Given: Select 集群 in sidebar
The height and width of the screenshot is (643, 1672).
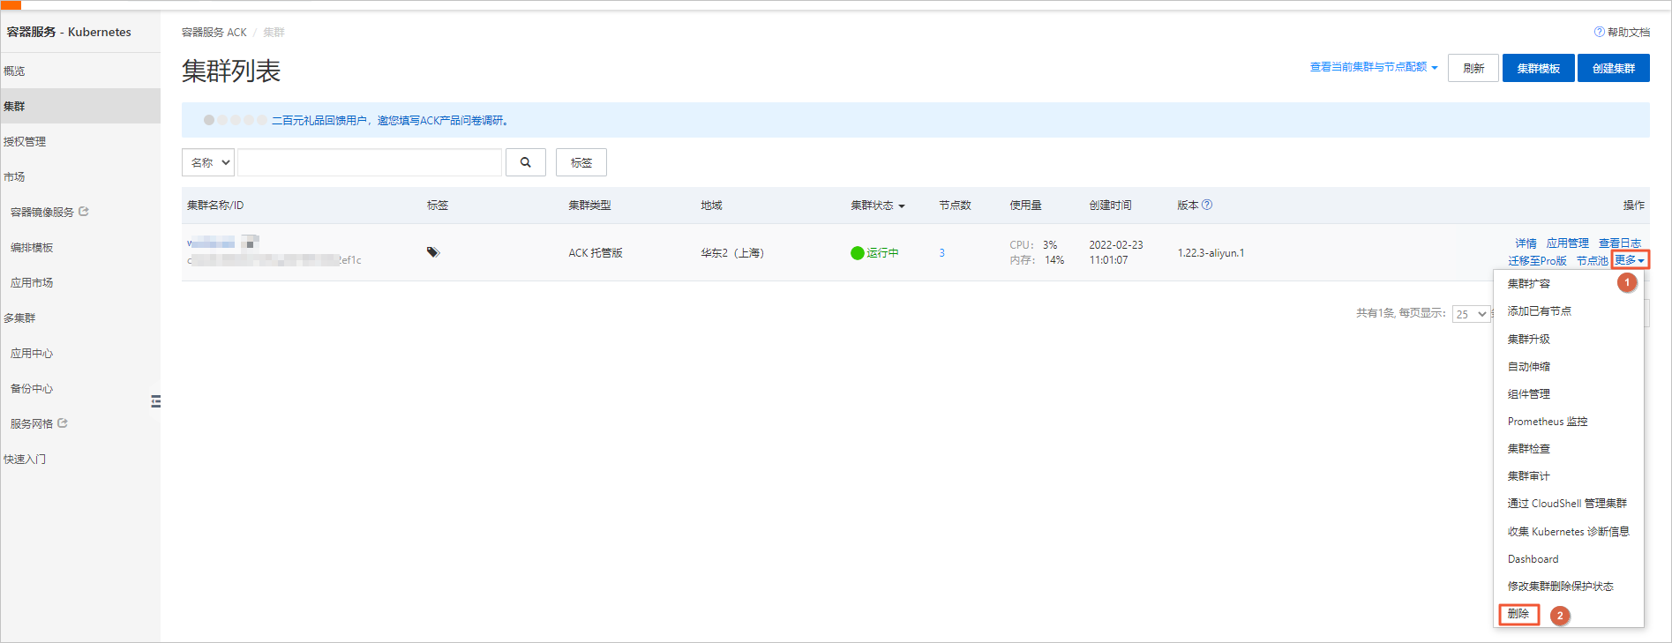Looking at the screenshot, I should [x=80, y=106].
